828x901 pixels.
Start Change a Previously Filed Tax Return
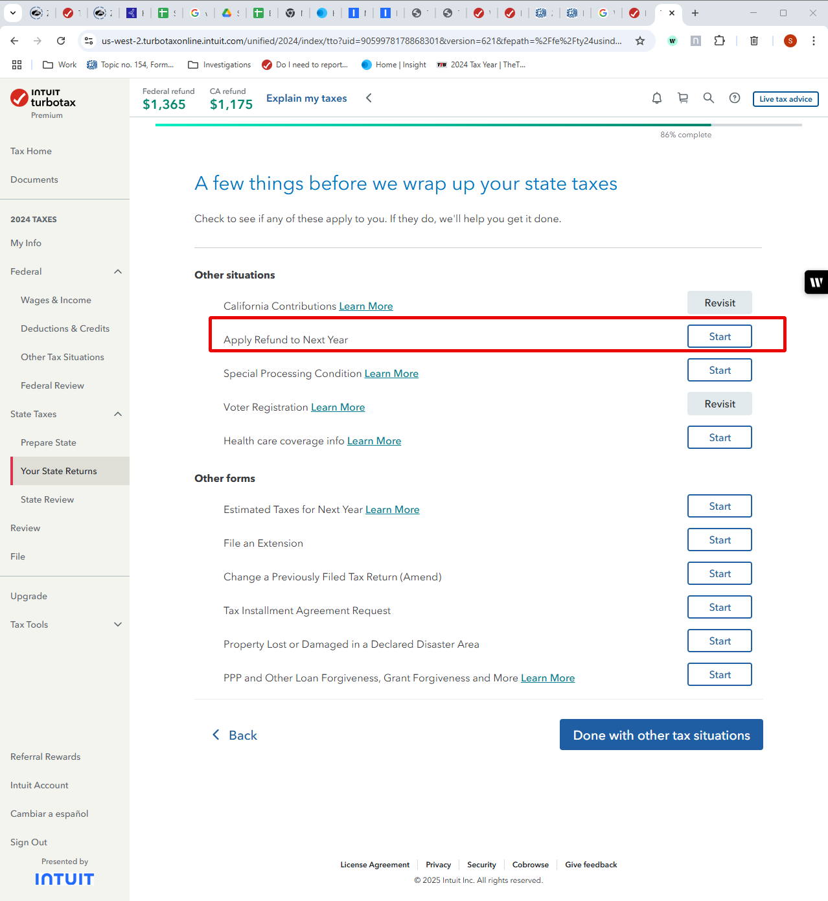(x=720, y=573)
